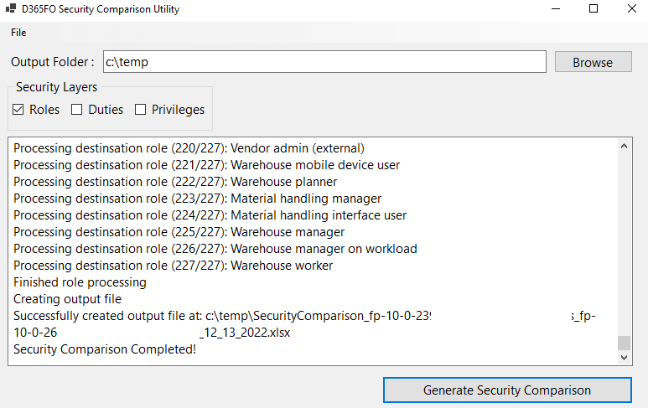Click the app icon in the title bar
Screen dimensions: 648x408
pos(12,9)
